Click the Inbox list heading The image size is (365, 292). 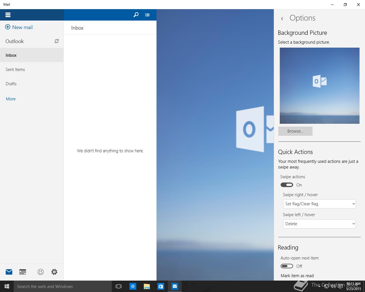(77, 28)
